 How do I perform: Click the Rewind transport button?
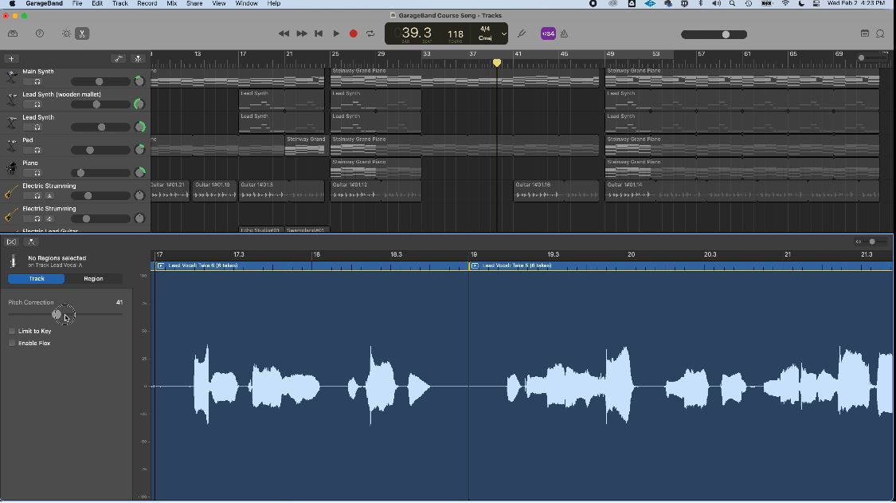tap(284, 33)
